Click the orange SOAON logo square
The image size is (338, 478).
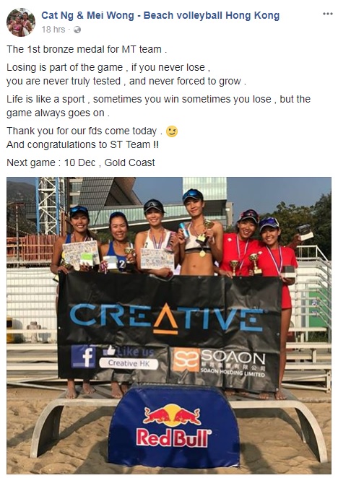(x=186, y=360)
